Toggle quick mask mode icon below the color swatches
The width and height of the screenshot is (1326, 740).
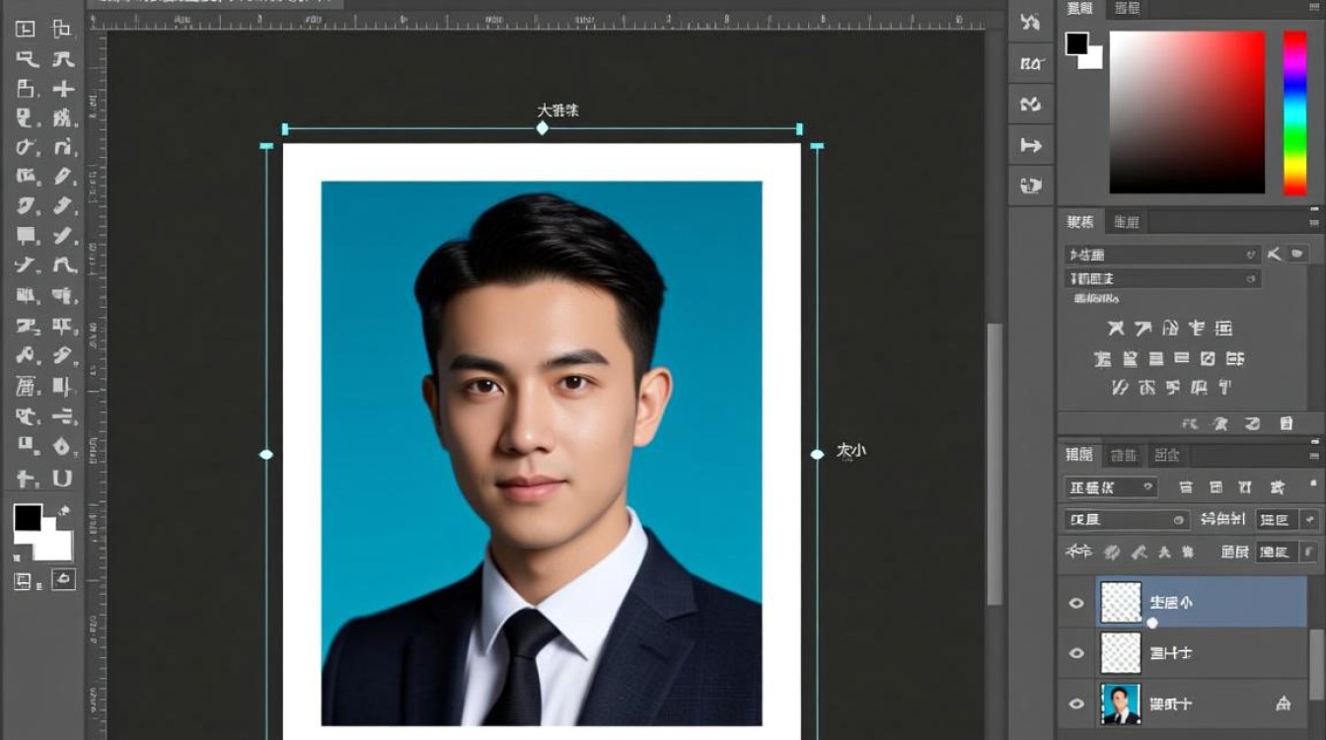coord(24,580)
